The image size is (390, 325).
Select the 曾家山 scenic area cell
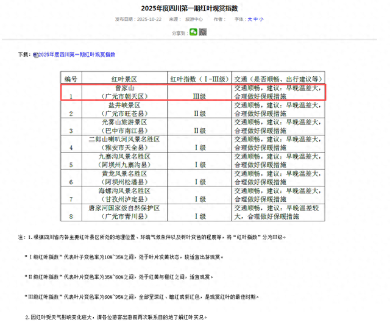pyautogui.click(x=124, y=92)
